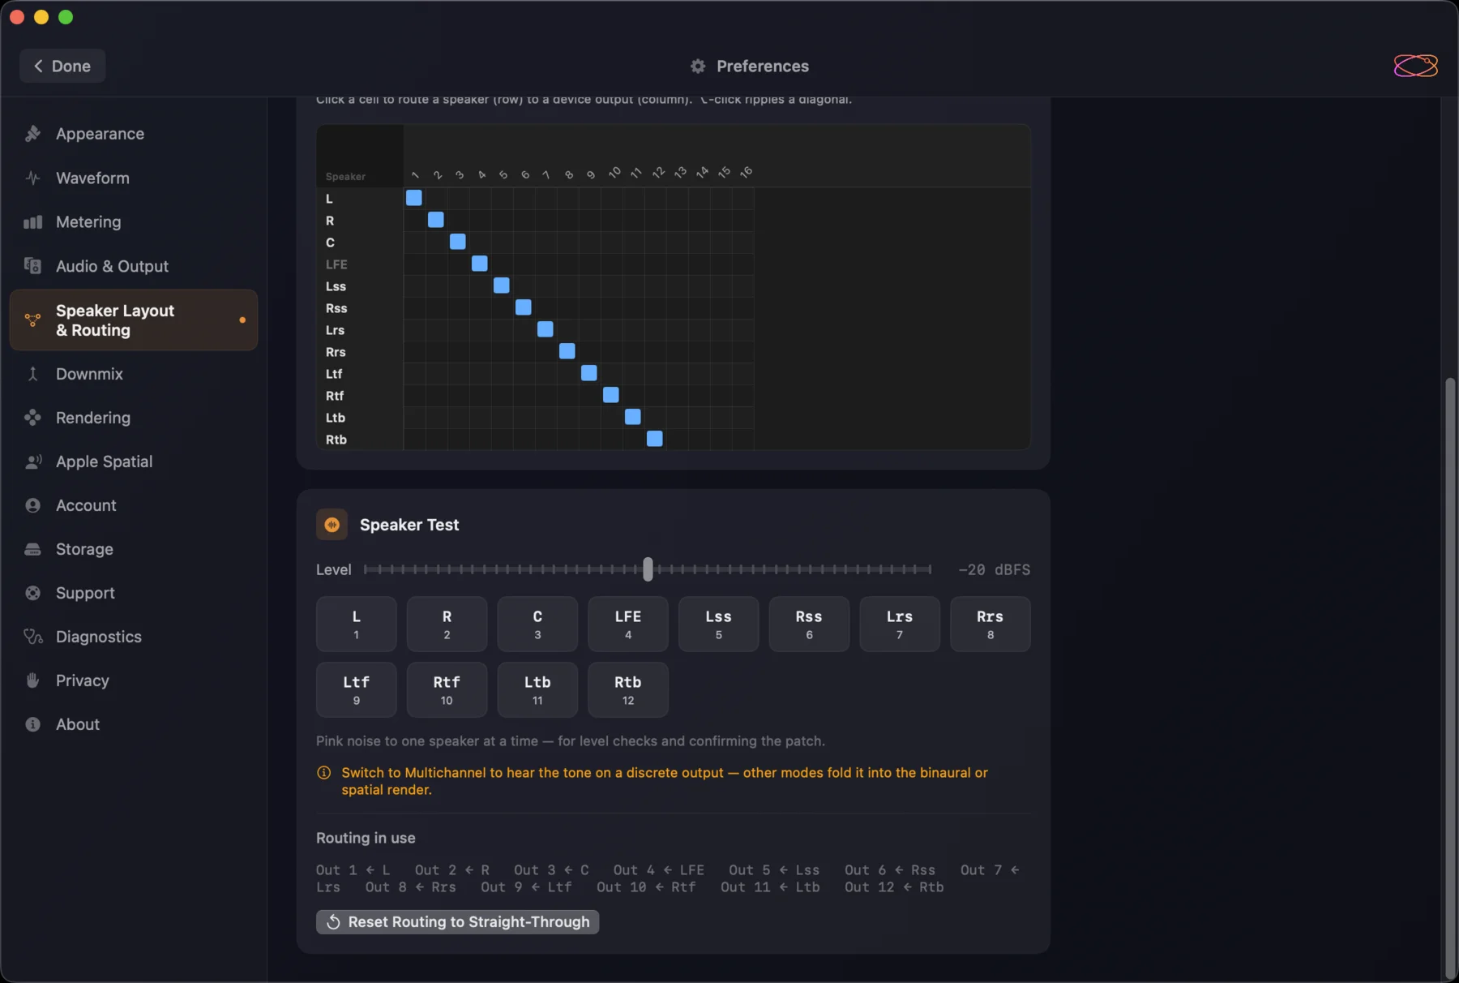Image resolution: width=1459 pixels, height=983 pixels.
Task: Click the Downmix sidebar icon
Action: tap(32, 374)
